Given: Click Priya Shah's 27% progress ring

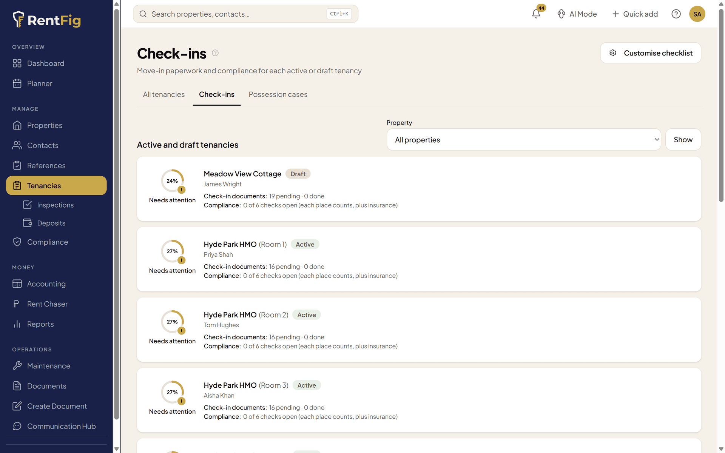Looking at the screenshot, I should click(172, 251).
